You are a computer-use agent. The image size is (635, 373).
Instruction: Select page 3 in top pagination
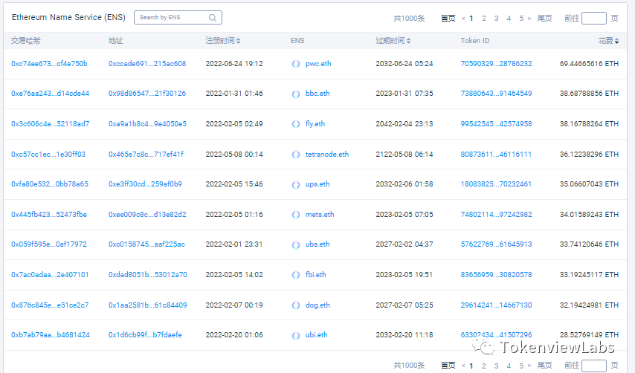496,19
